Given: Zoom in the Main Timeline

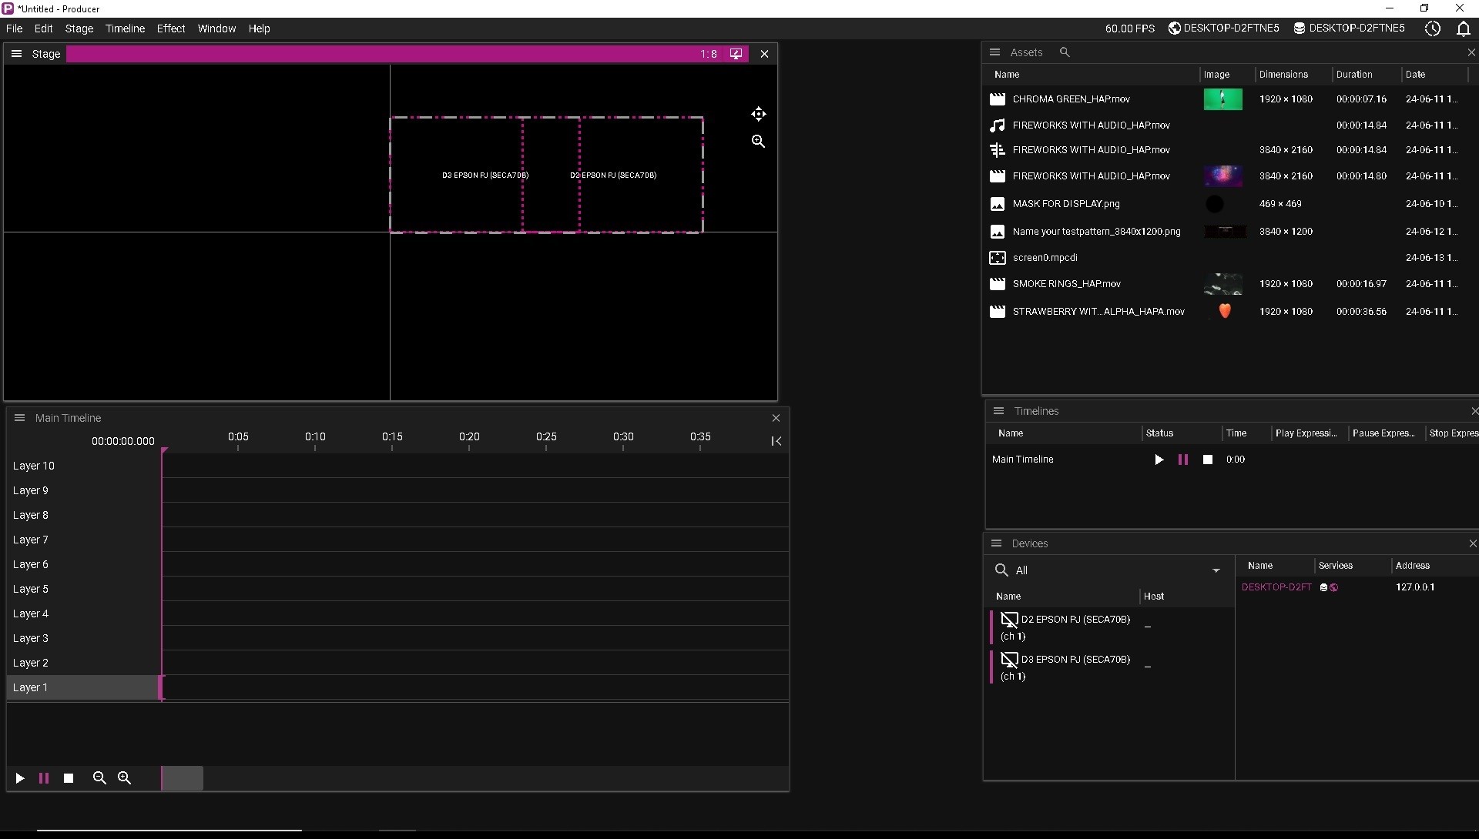Looking at the screenshot, I should tap(124, 778).
